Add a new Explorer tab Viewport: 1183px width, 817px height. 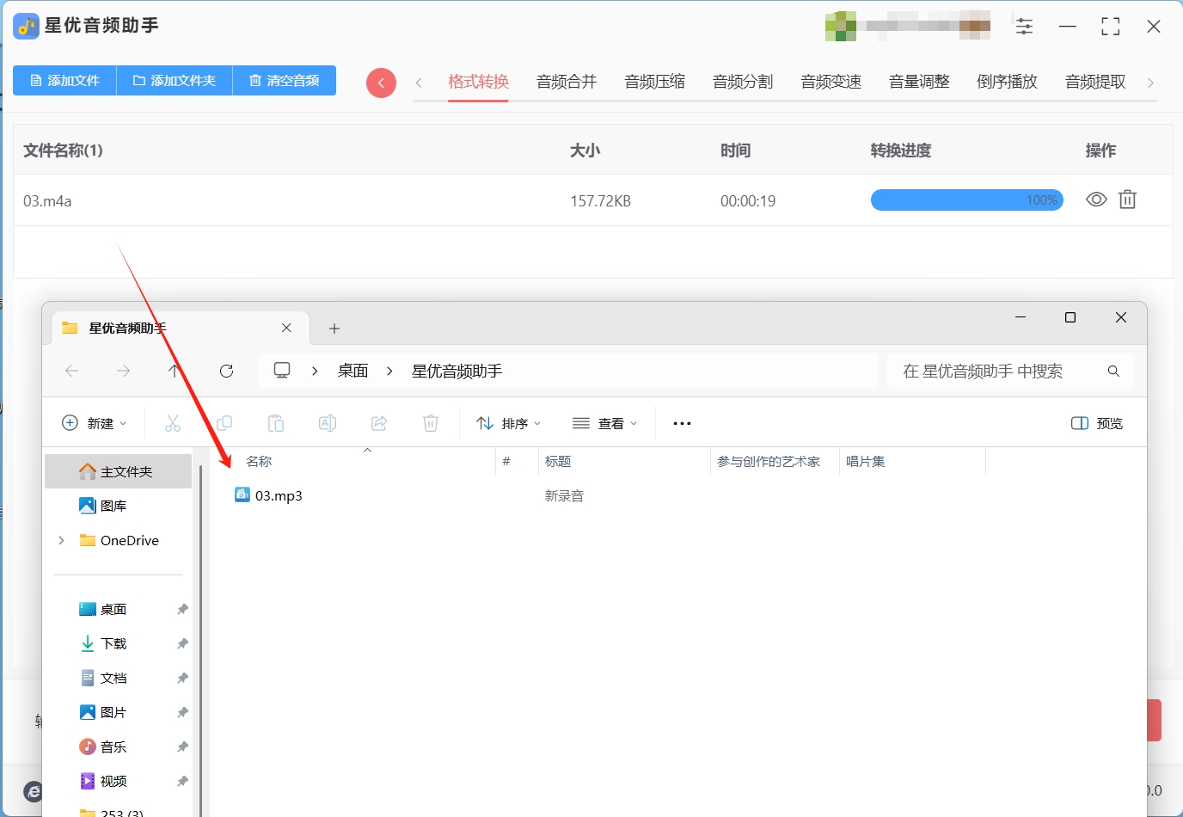pyautogui.click(x=334, y=328)
